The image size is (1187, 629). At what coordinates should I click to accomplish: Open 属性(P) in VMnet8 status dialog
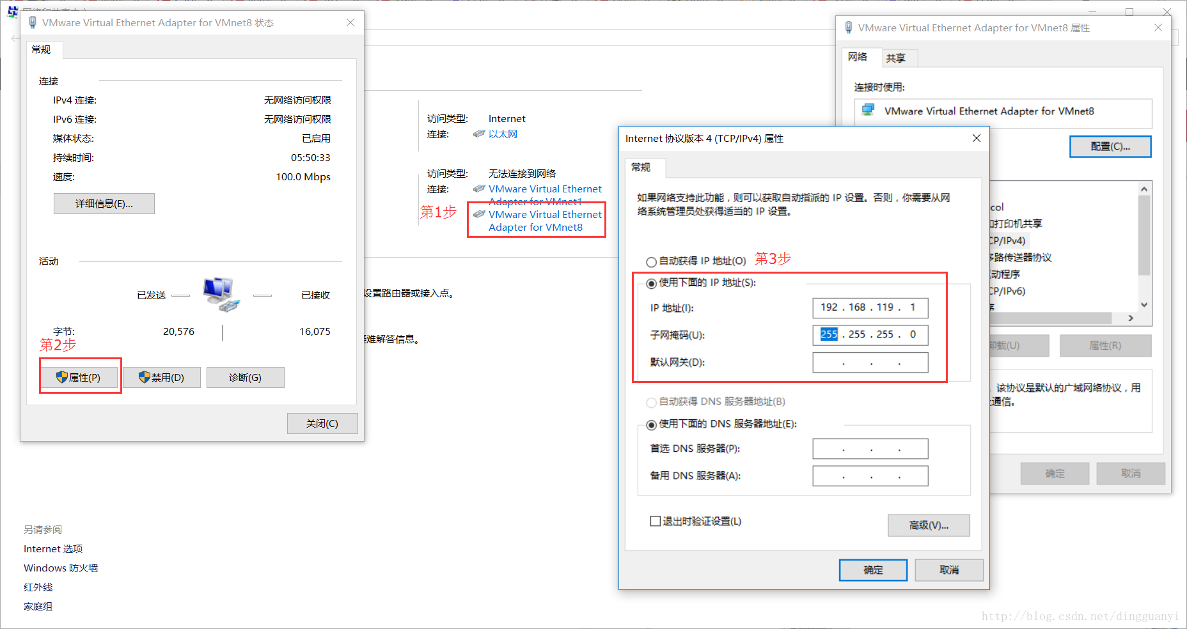[81, 378]
